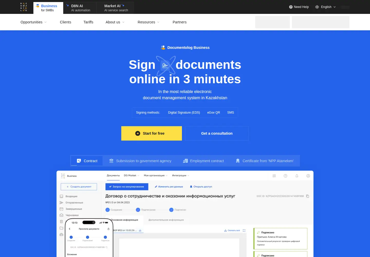
Task: Click Черновики drafts sidebar icon
Action: pos(61,215)
